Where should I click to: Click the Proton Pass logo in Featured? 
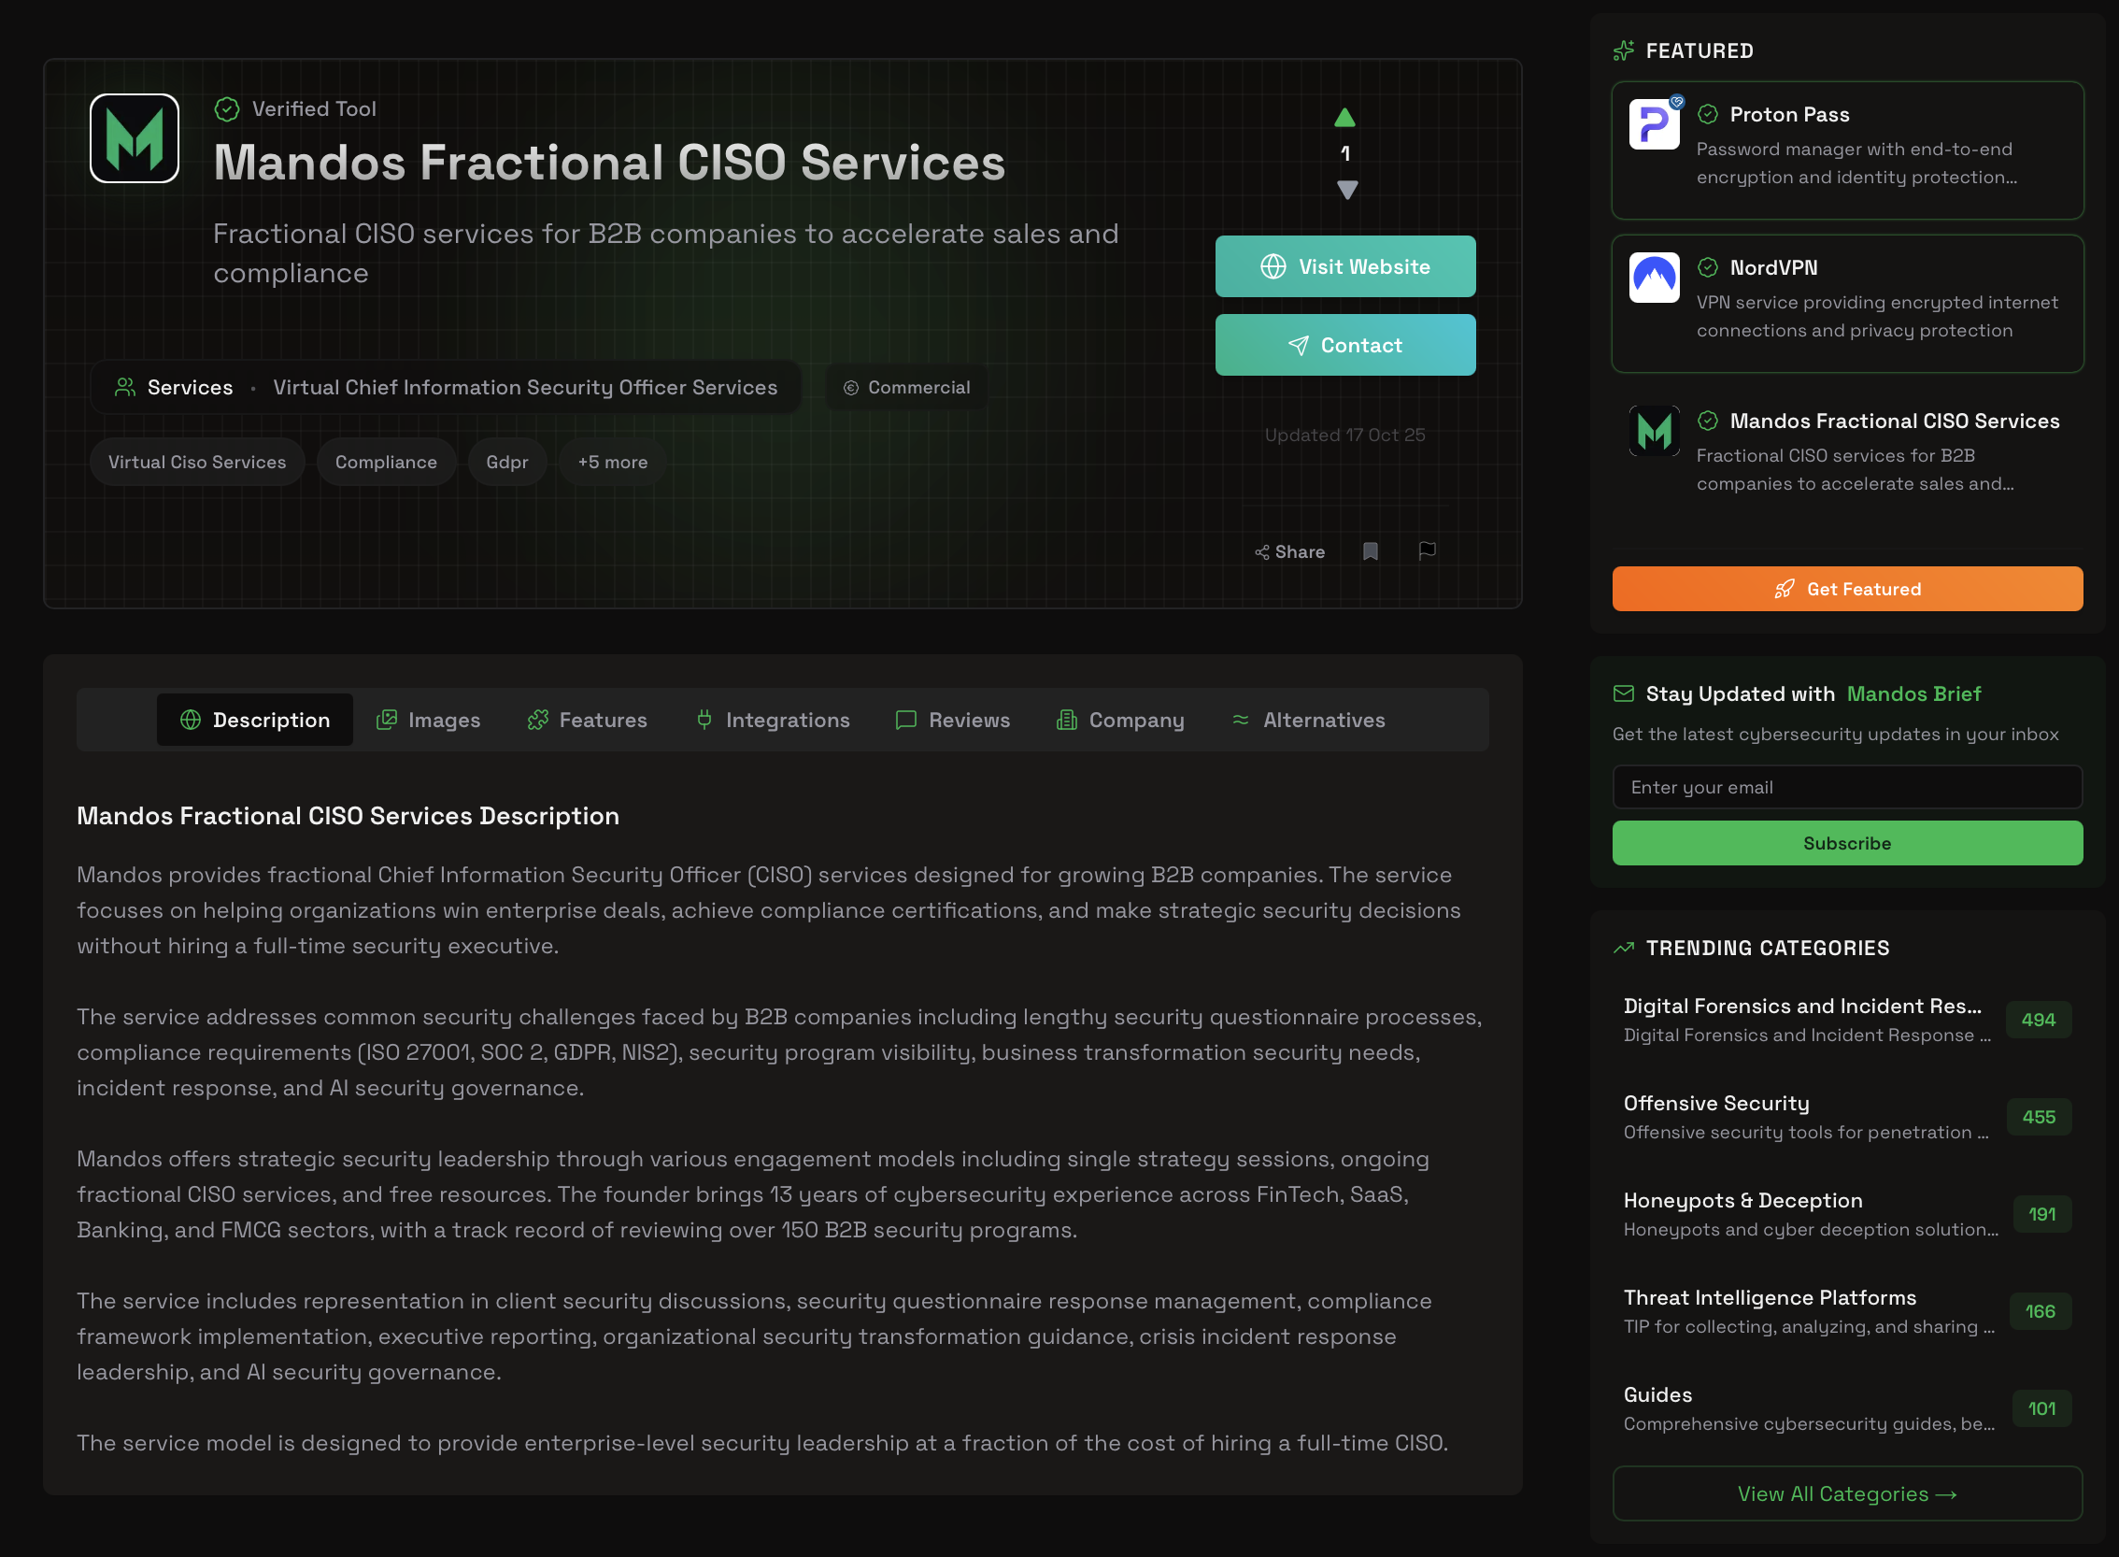[x=1654, y=123]
